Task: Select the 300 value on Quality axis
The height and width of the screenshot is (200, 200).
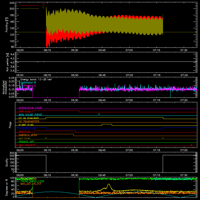Action: click(x=12, y=153)
